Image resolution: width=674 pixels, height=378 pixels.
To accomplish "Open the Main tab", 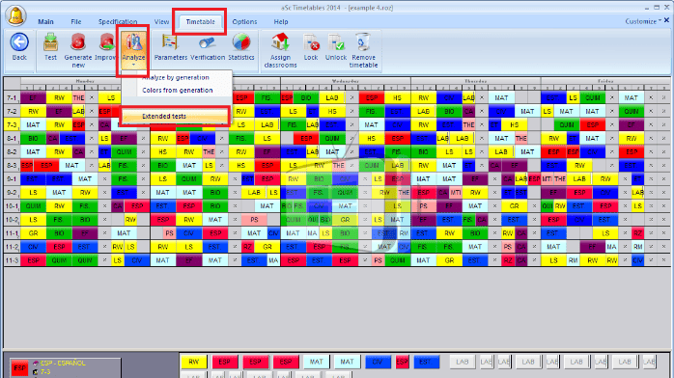I will coord(45,21).
